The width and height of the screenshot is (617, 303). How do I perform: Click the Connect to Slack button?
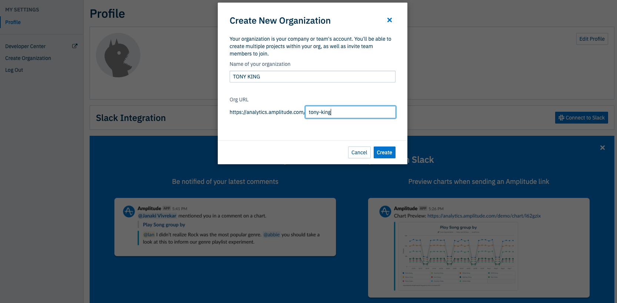tap(581, 118)
